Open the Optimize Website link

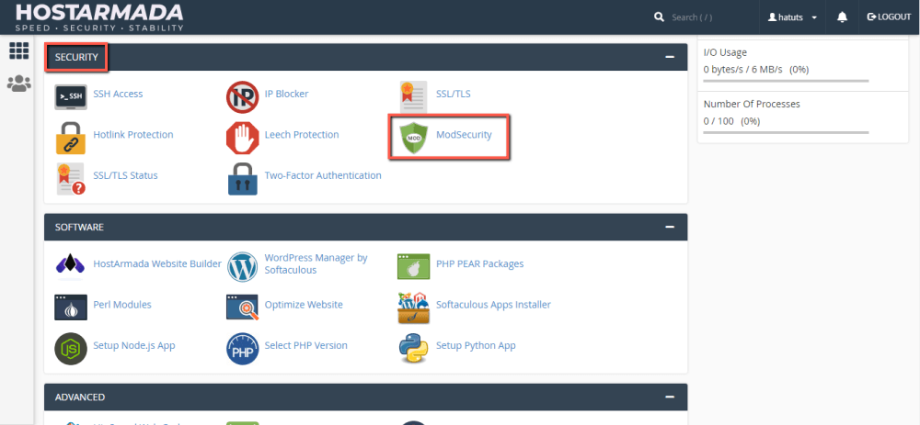point(304,305)
